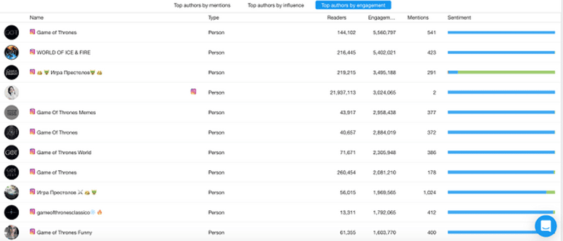563x241 pixels.
Task: Click sentiment bar for Game of Thrones World
Action: click(501, 153)
